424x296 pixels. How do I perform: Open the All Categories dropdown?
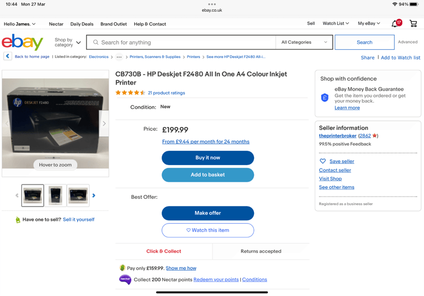(x=304, y=42)
